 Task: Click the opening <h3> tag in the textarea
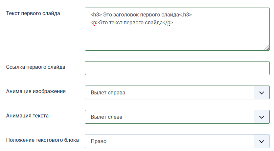tap(96, 15)
